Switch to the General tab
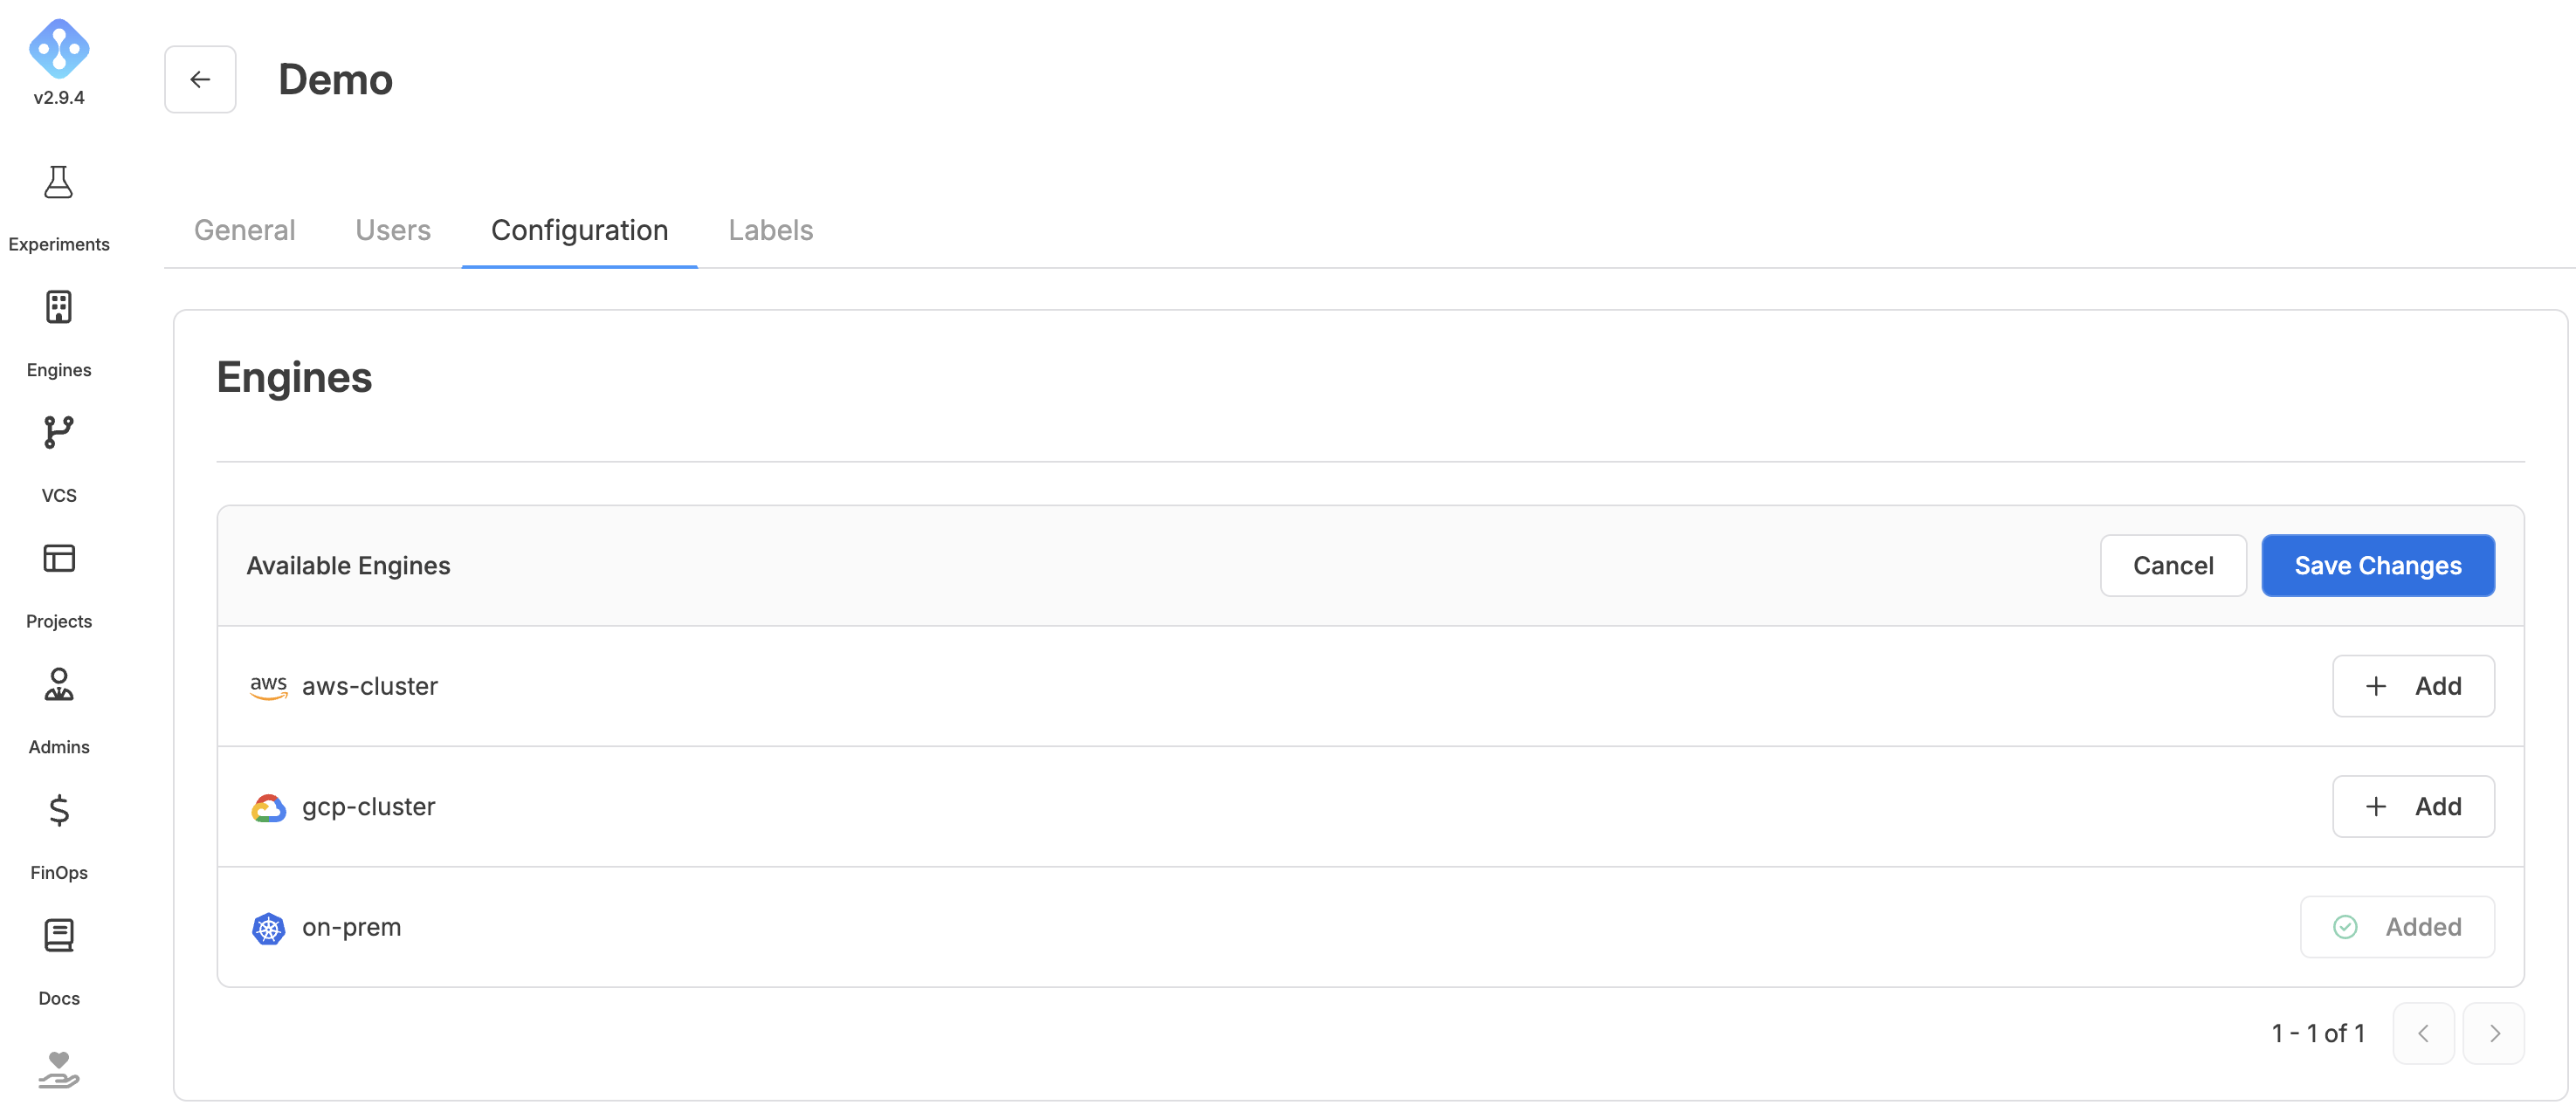 pyautogui.click(x=245, y=230)
